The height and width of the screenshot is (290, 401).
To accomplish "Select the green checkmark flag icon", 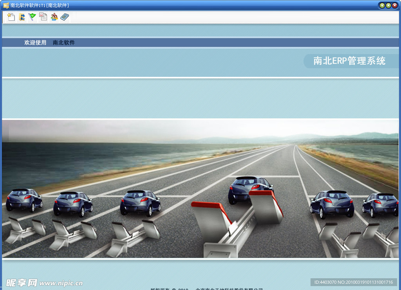I will [32, 17].
